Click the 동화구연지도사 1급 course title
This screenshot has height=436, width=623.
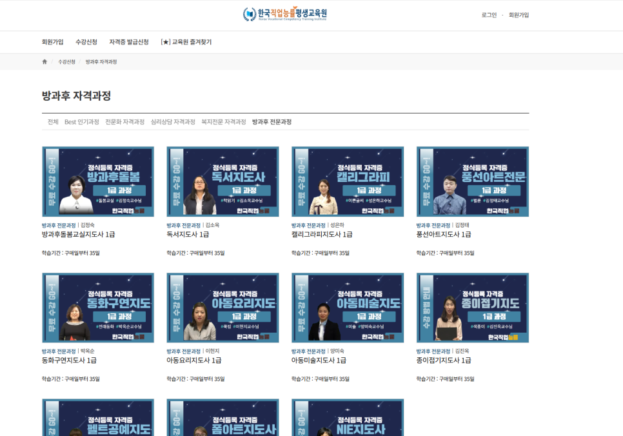pyautogui.click(x=69, y=361)
